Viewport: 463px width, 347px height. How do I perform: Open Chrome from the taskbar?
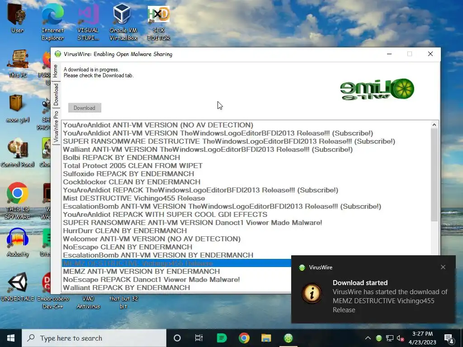point(244,338)
